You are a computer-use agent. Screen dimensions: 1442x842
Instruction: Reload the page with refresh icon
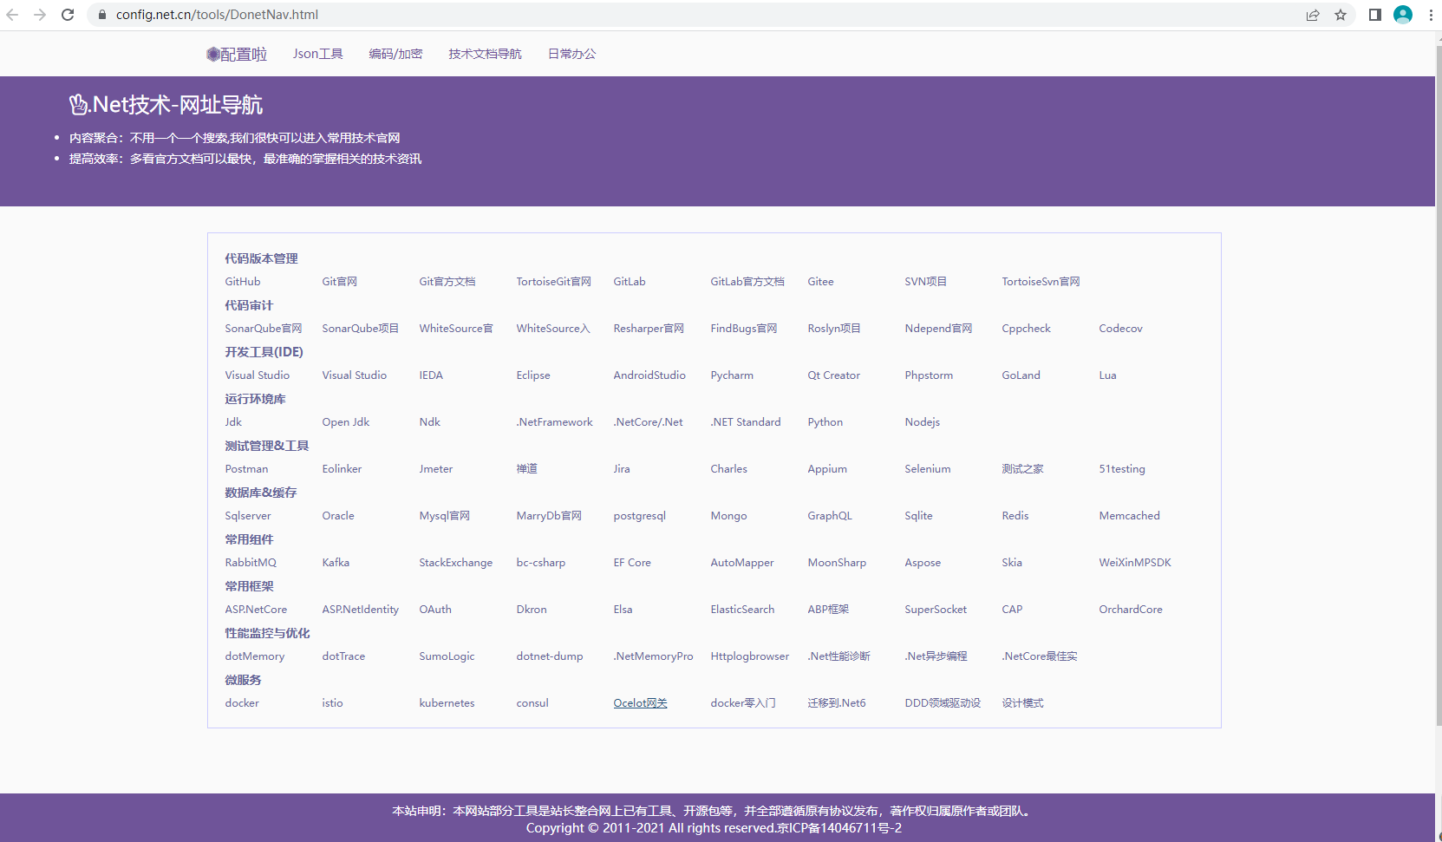click(x=68, y=15)
